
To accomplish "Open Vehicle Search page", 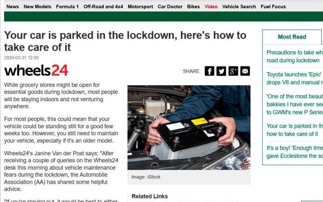I will (239, 7).
